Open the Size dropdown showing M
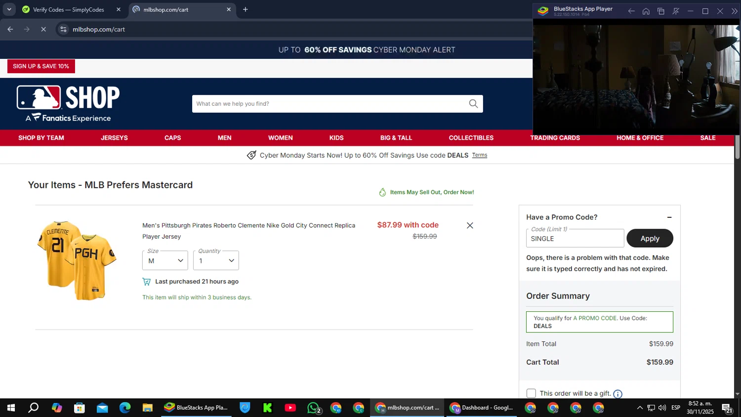The image size is (741, 417). coord(165,260)
